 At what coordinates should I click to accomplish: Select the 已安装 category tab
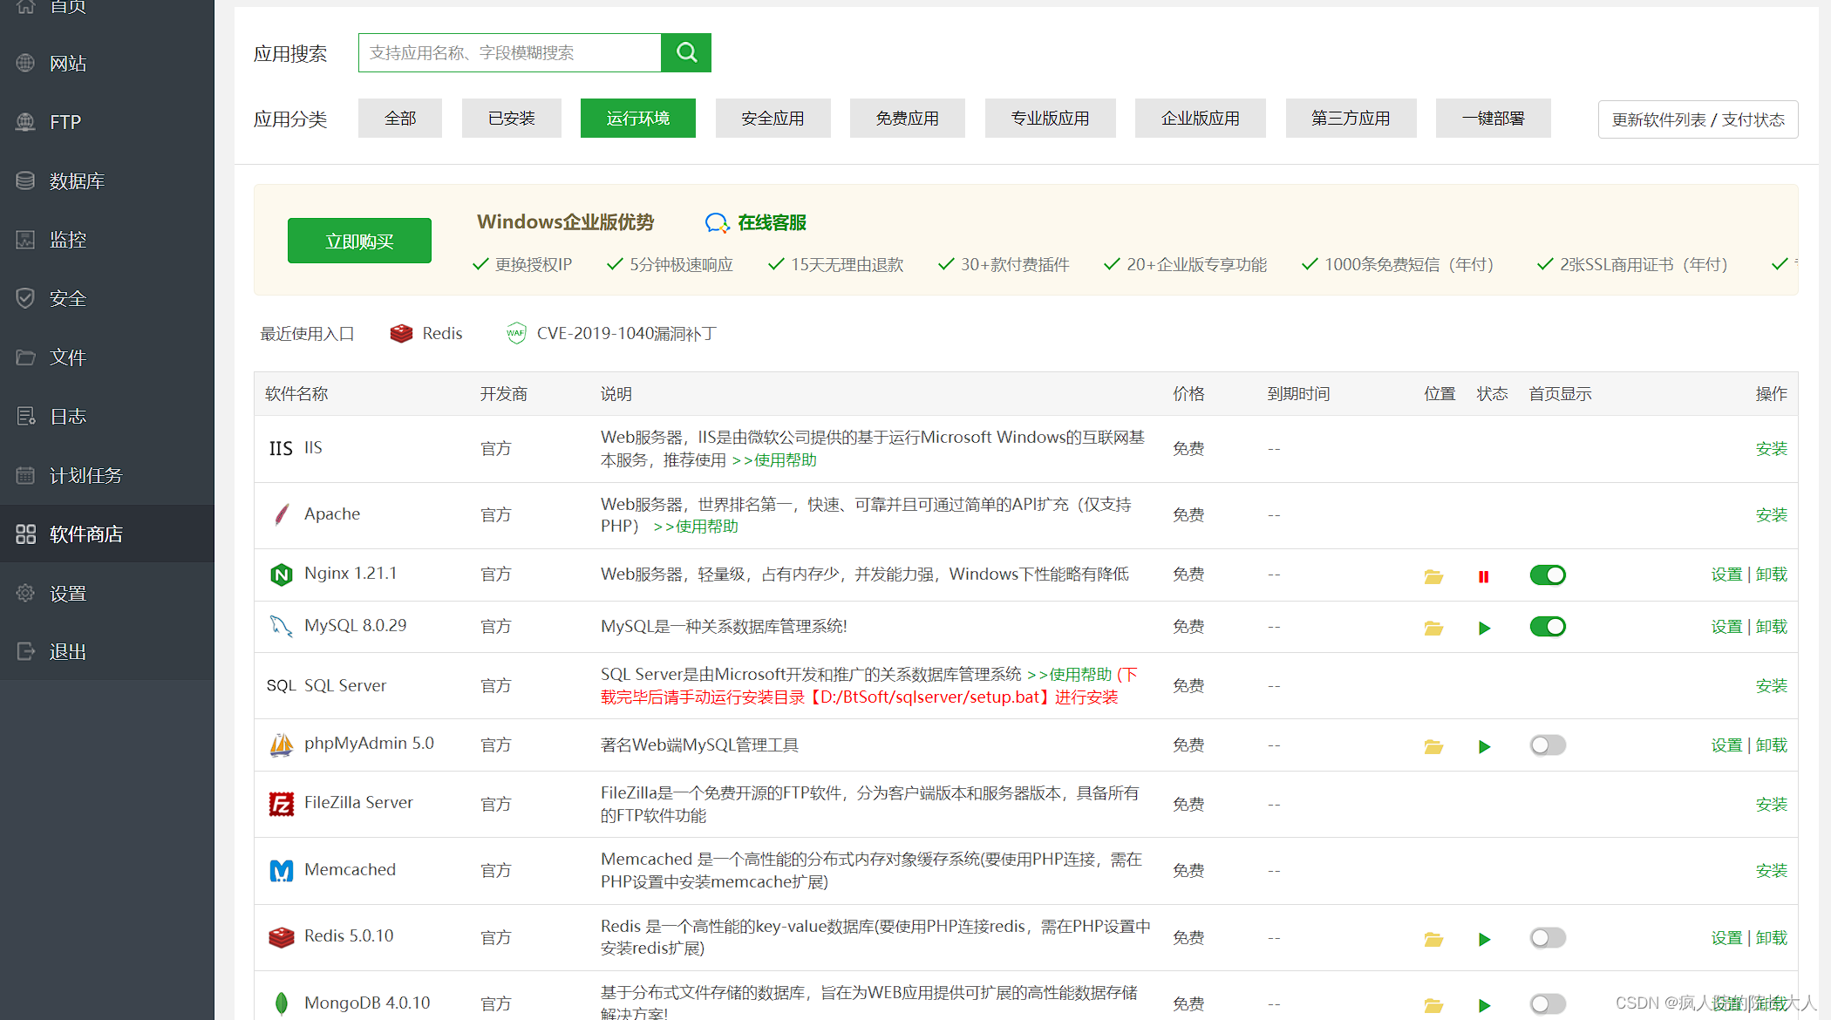pyautogui.click(x=512, y=119)
